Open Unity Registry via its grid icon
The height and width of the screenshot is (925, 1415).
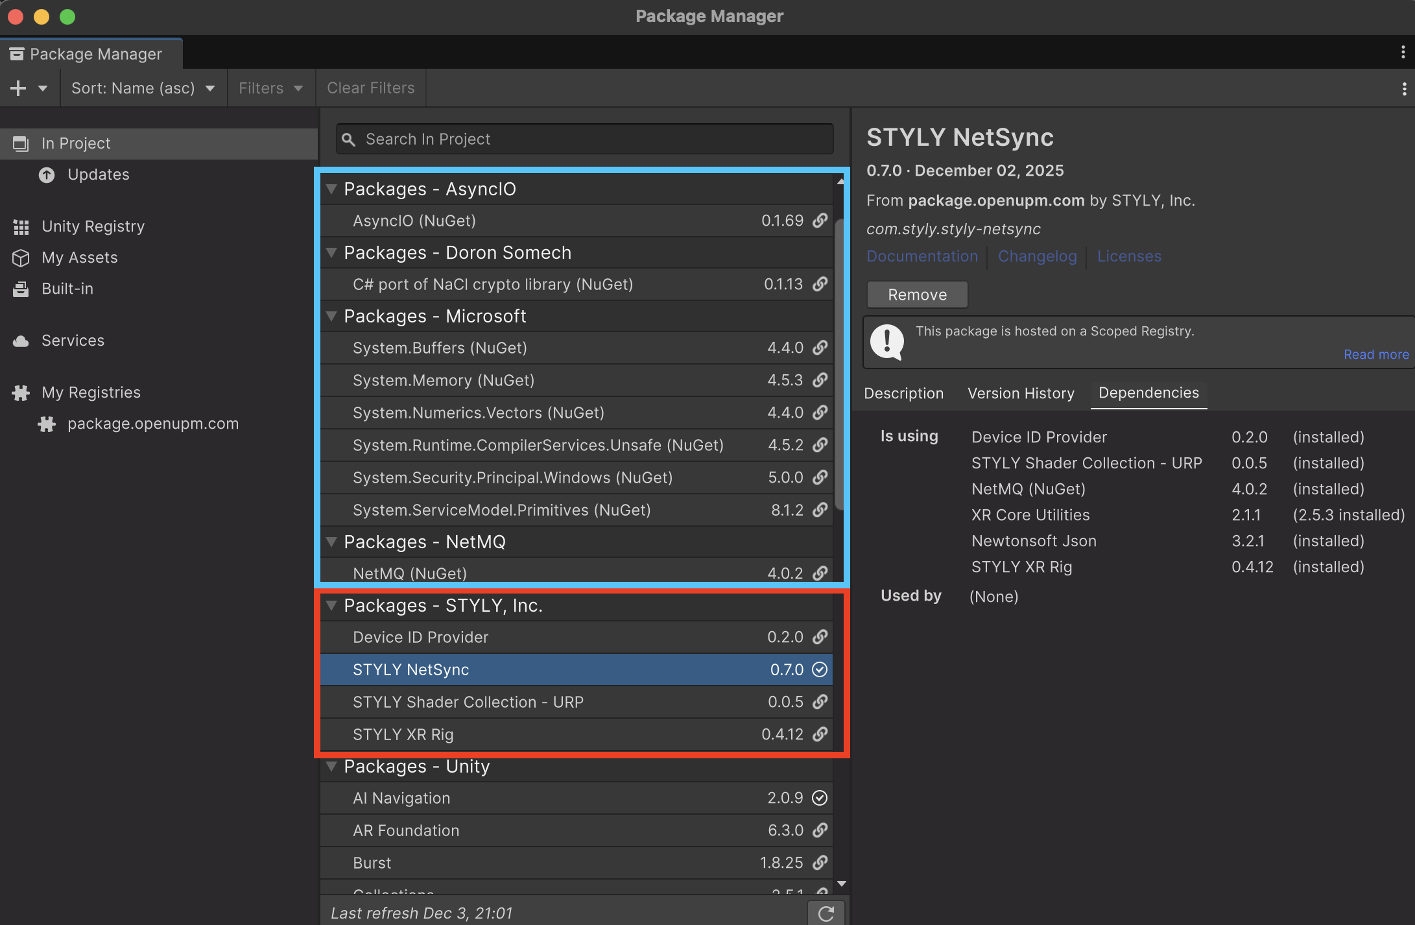[21, 226]
